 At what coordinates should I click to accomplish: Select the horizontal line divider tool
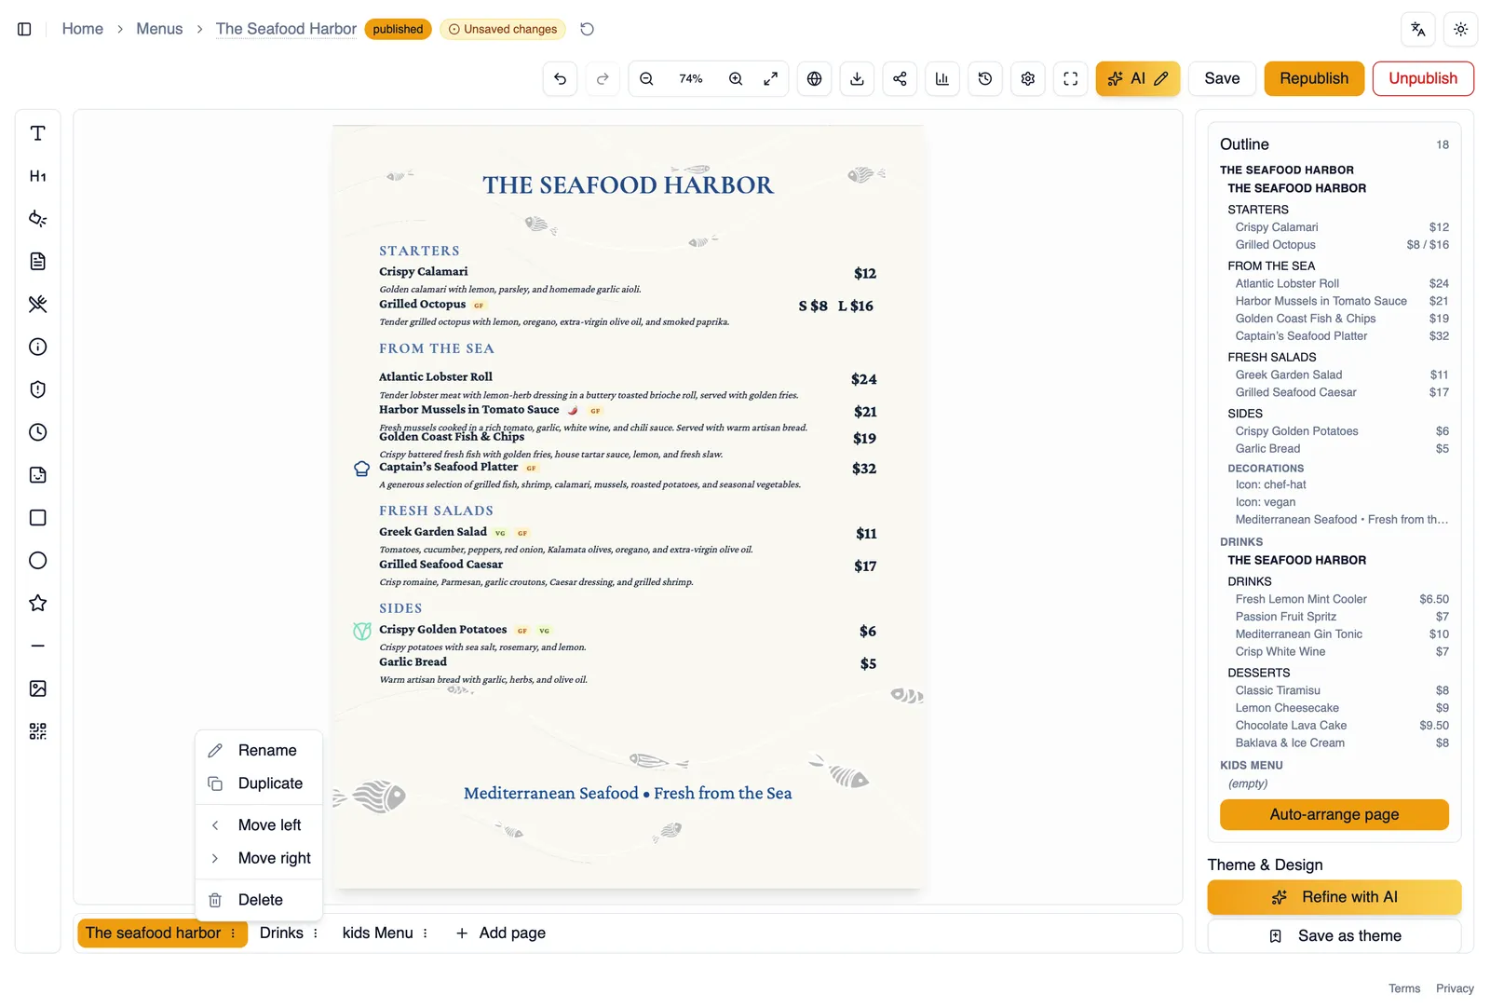tap(37, 646)
